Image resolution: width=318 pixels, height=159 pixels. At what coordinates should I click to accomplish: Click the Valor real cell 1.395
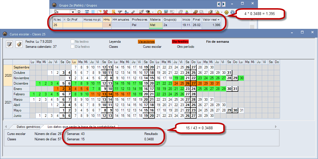pyautogui.click(x=211, y=25)
